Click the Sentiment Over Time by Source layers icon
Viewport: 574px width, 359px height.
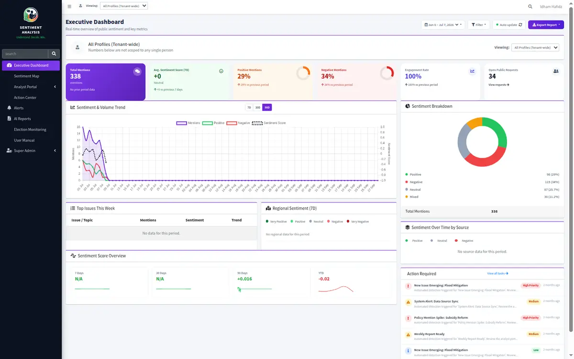click(408, 227)
